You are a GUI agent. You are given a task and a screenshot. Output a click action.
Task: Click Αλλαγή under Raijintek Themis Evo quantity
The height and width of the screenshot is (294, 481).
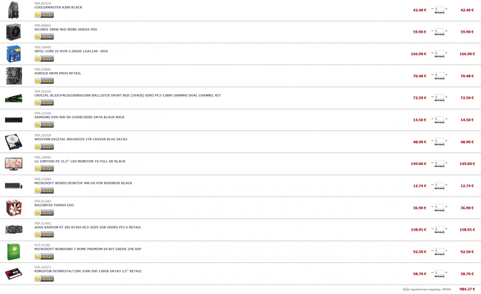point(439,211)
